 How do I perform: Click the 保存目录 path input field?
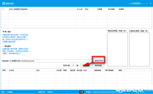[x=51, y=61]
